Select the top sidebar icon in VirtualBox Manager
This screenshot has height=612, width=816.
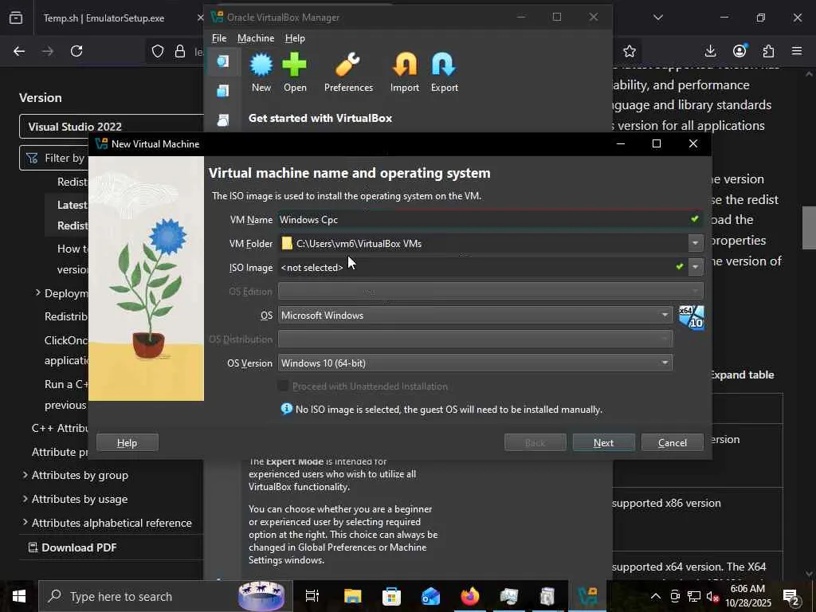(x=223, y=61)
